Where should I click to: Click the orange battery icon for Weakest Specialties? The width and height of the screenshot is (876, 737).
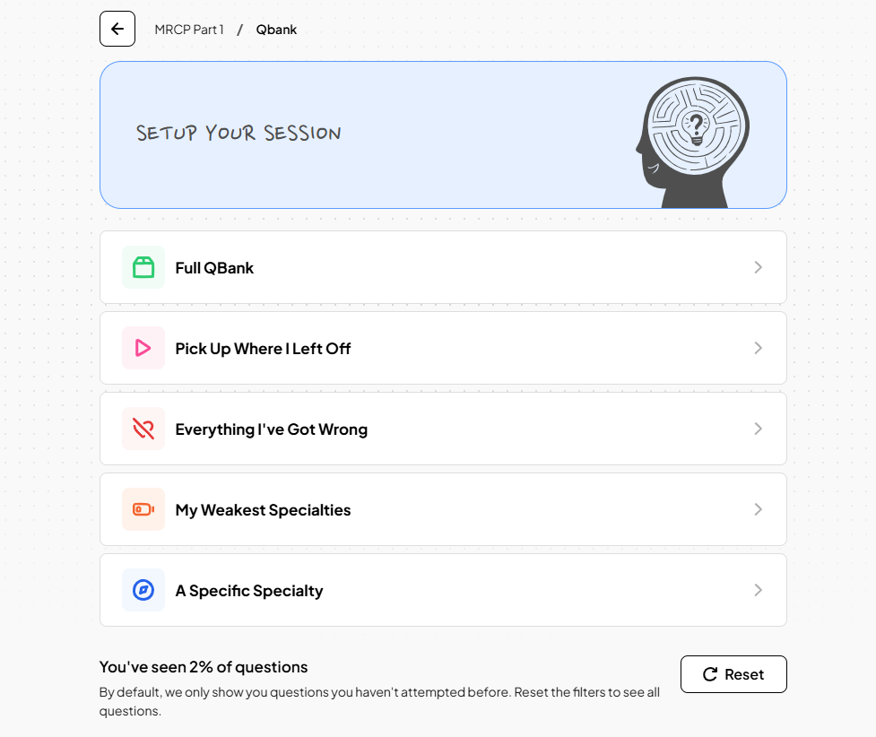click(143, 509)
